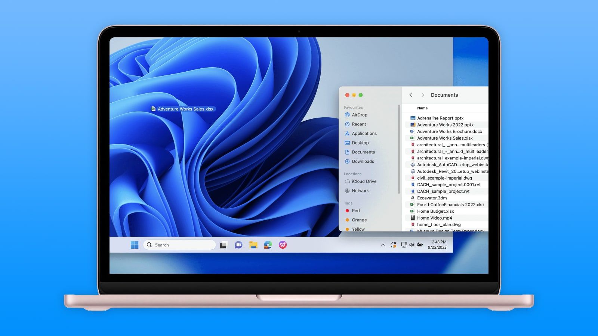Go forward using the right navigation chevron
The width and height of the screenshot is (598, 336).
423,95
